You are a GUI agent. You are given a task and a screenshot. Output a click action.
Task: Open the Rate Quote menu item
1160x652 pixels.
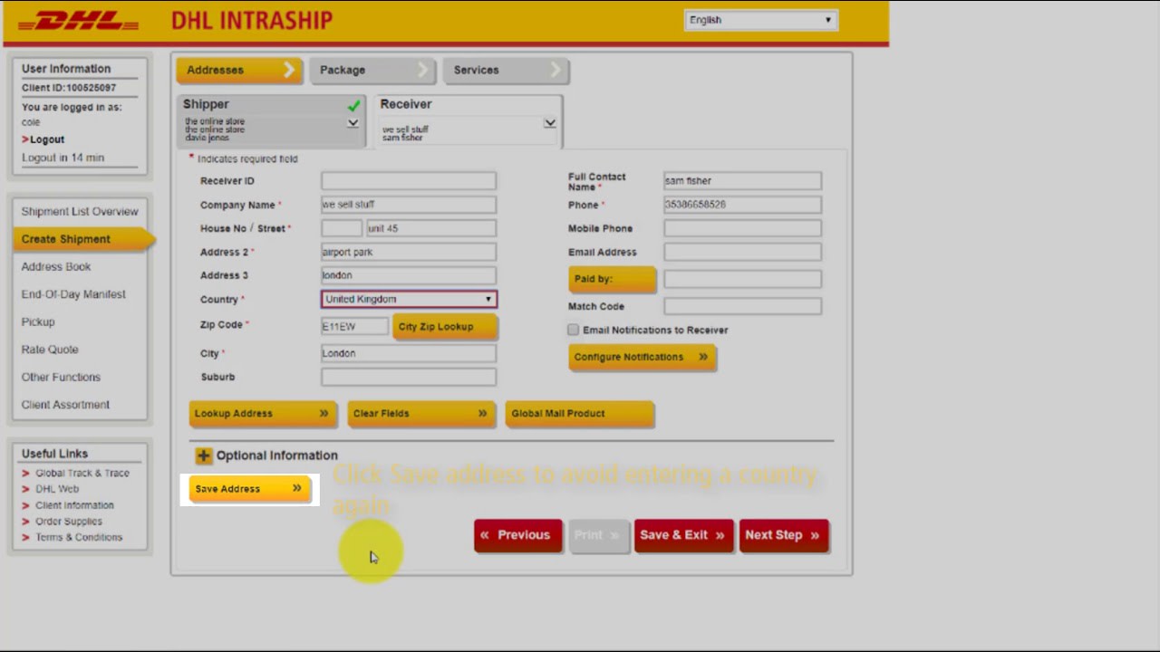(50, 350)
